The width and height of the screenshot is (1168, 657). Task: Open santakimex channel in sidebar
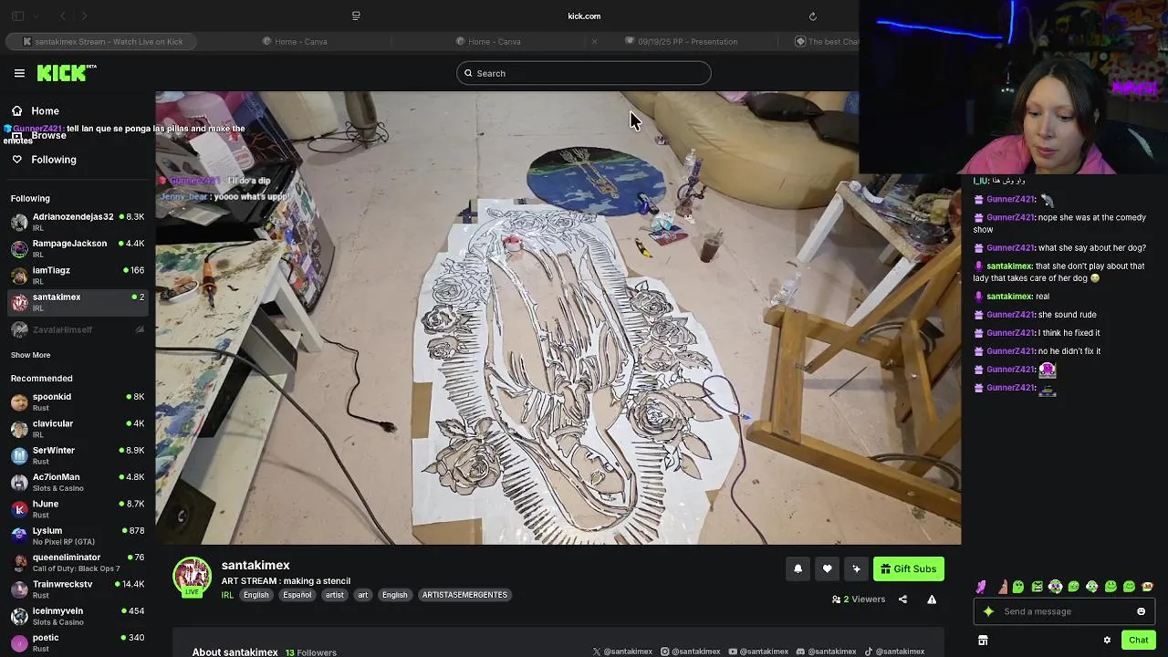(x=78, y=301)
